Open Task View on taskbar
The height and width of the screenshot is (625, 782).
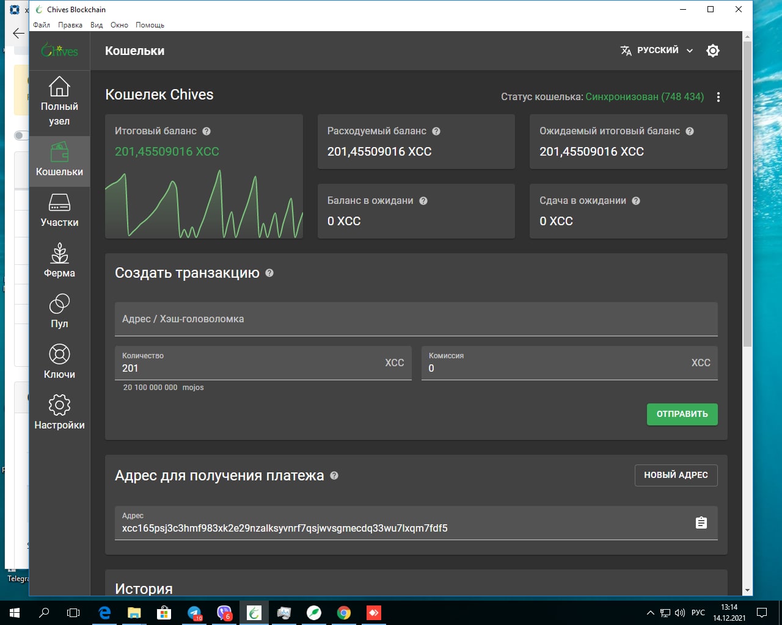73,612
